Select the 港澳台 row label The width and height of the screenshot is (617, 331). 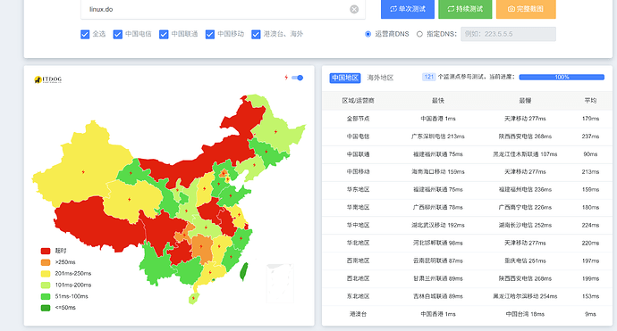358,314
